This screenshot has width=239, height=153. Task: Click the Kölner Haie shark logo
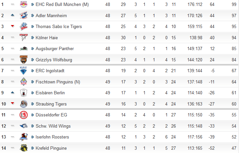23,37
